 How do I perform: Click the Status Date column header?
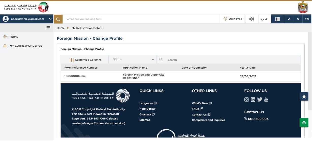tap(248, 68)
